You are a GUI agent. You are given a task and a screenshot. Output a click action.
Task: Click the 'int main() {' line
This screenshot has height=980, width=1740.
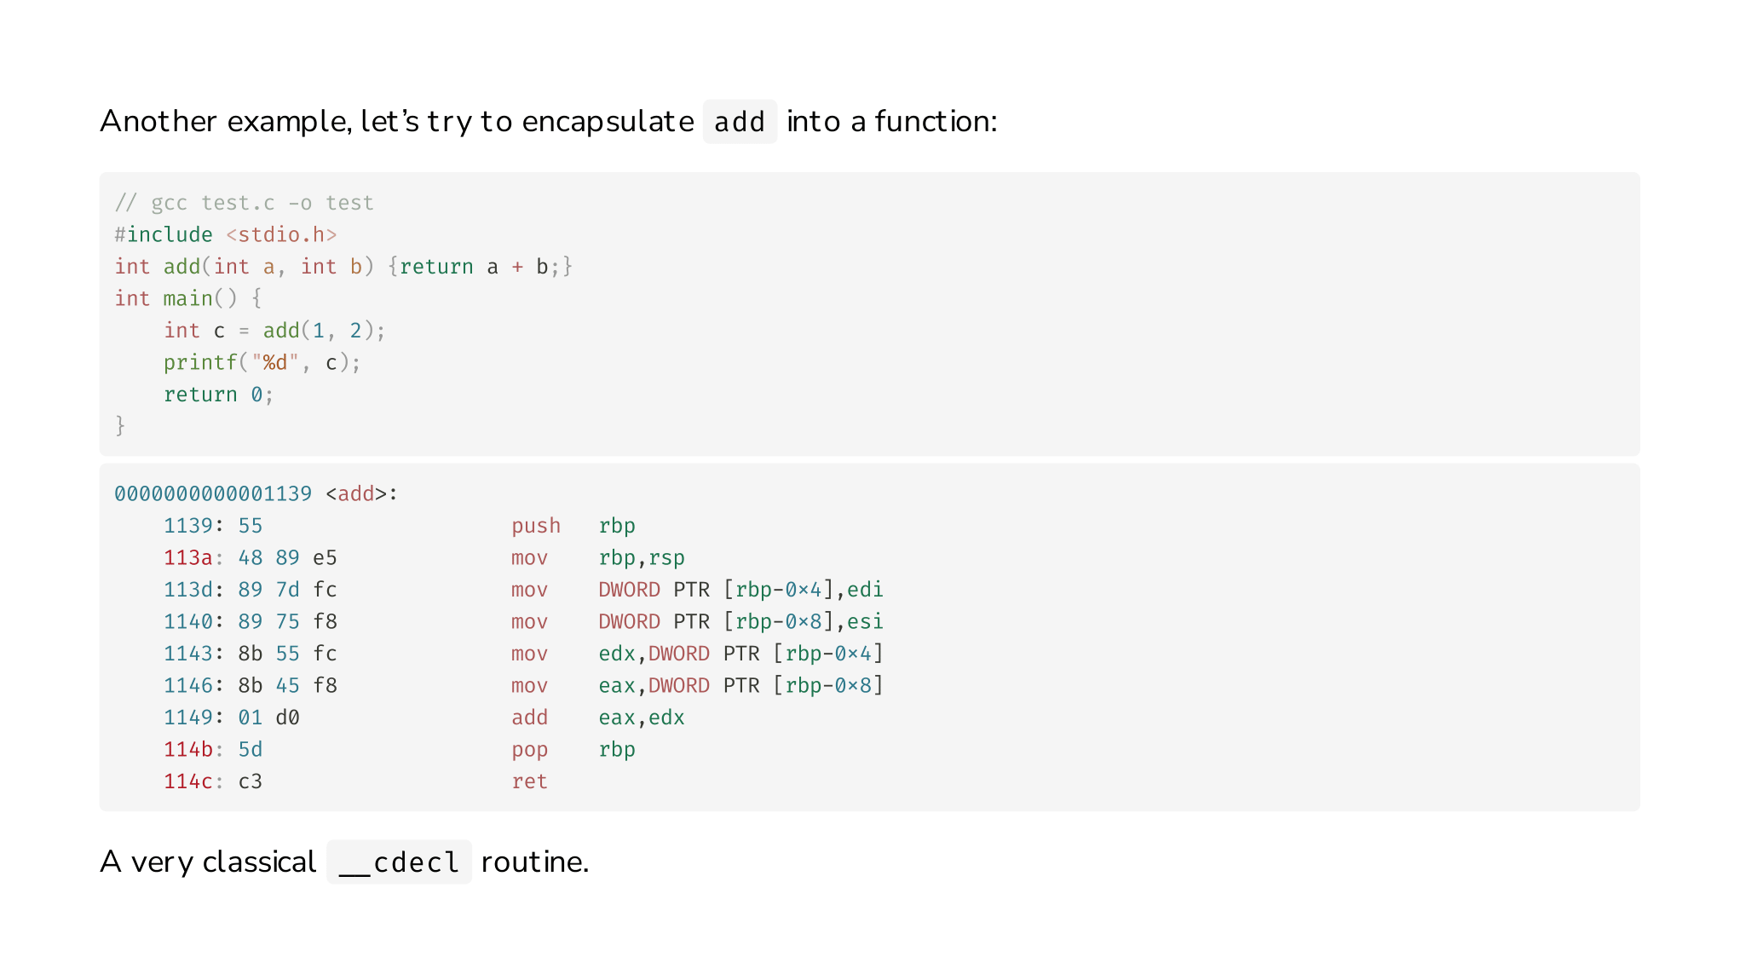pyautogui.click(x=187, y=298)
